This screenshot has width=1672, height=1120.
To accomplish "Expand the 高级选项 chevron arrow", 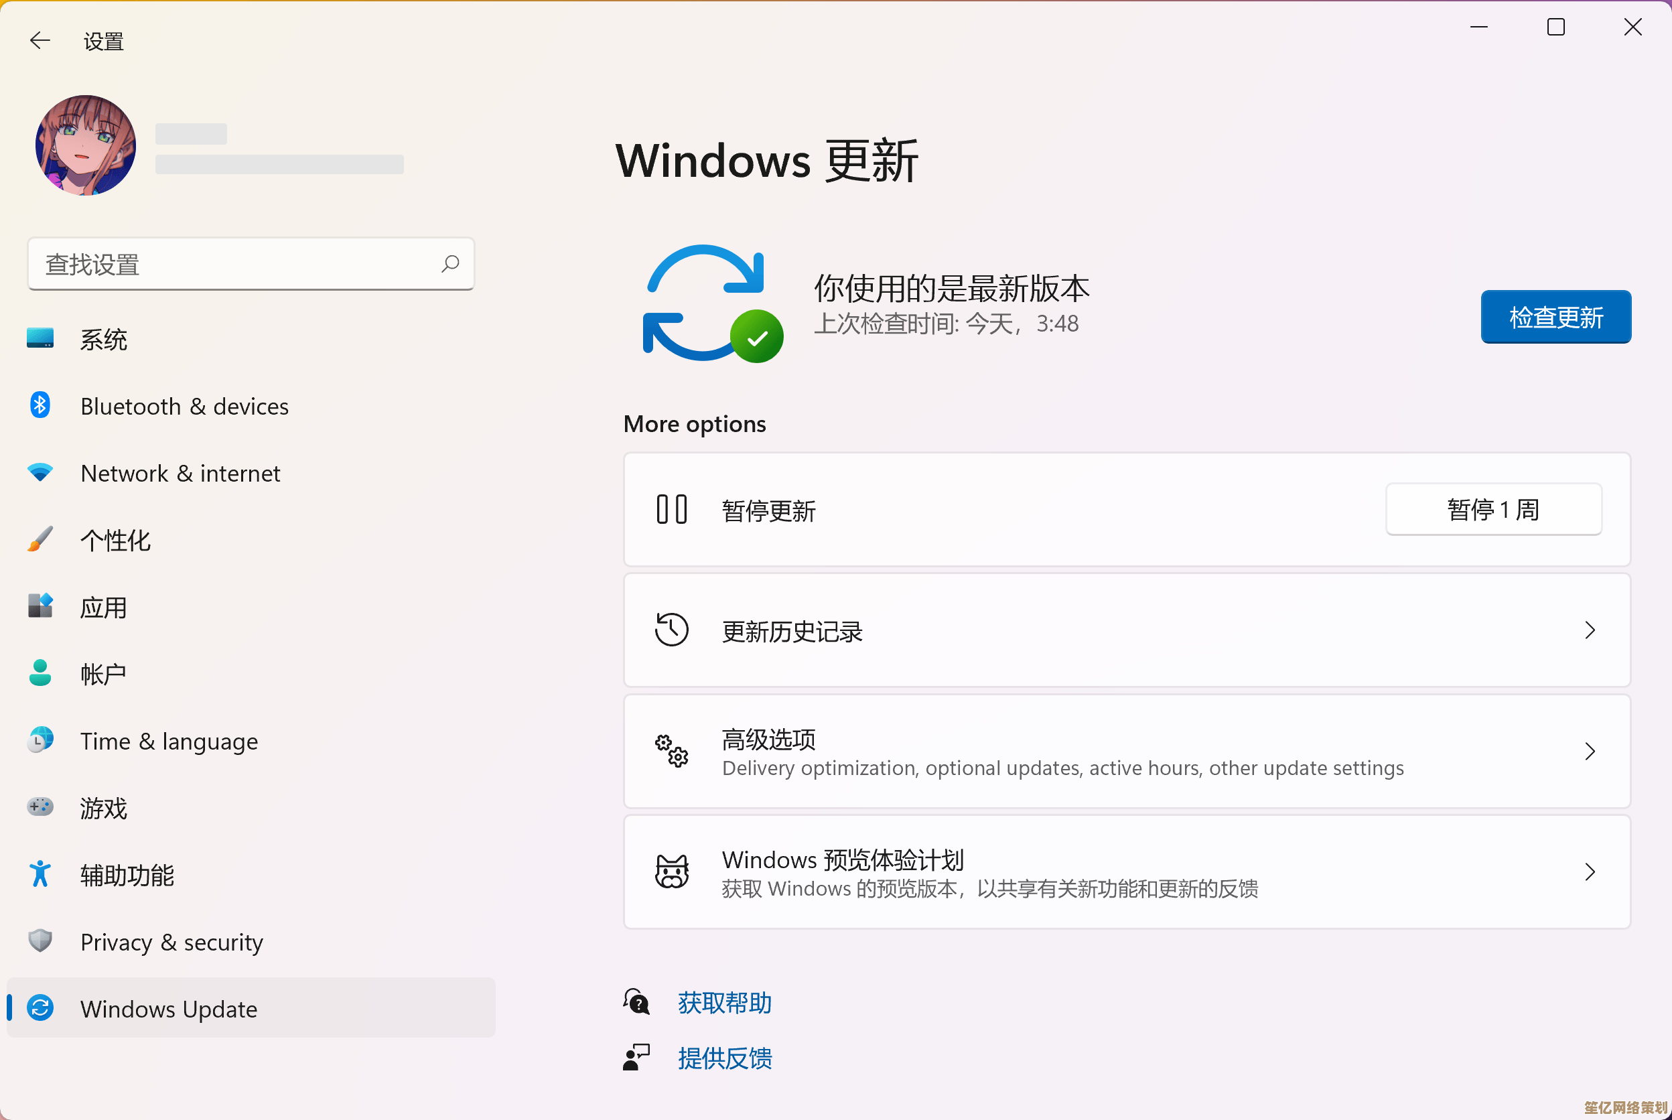I will pyautogui.click(x=1590, y=752).
